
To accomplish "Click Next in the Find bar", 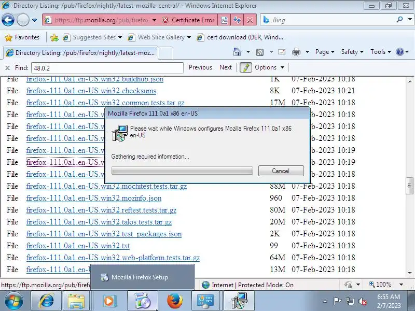I will [x=226, y=67].
